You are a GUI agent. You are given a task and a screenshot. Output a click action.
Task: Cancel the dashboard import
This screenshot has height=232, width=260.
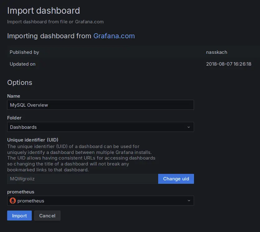click(47, 216)
